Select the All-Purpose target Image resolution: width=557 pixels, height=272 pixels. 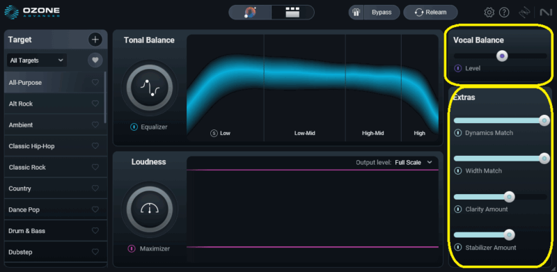tap(54, 82)
